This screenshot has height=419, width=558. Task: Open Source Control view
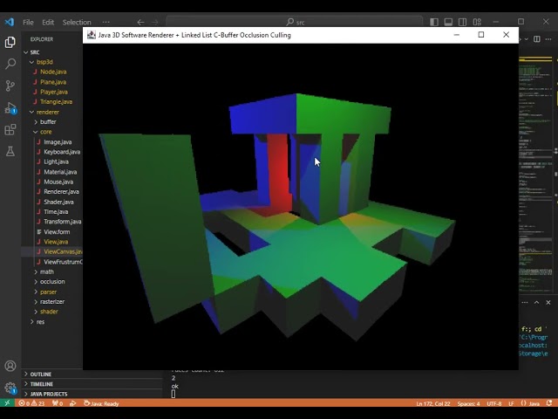point(10,86)
